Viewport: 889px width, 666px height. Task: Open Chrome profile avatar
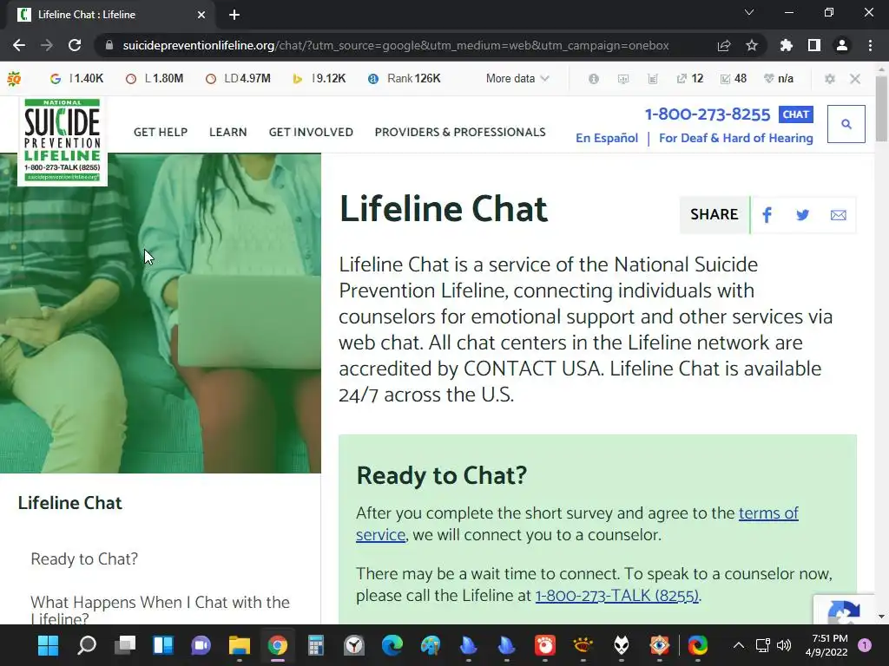(842, 45)
